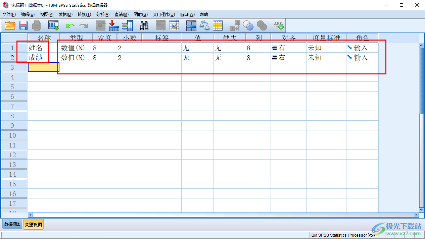Open the 视图(V) menu
The image size is (425, 239).
[x=47, y=14]
